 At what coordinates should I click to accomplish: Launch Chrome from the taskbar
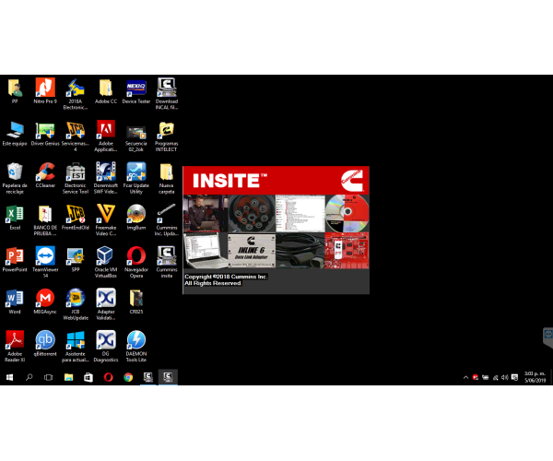click(x=128, y=377)
